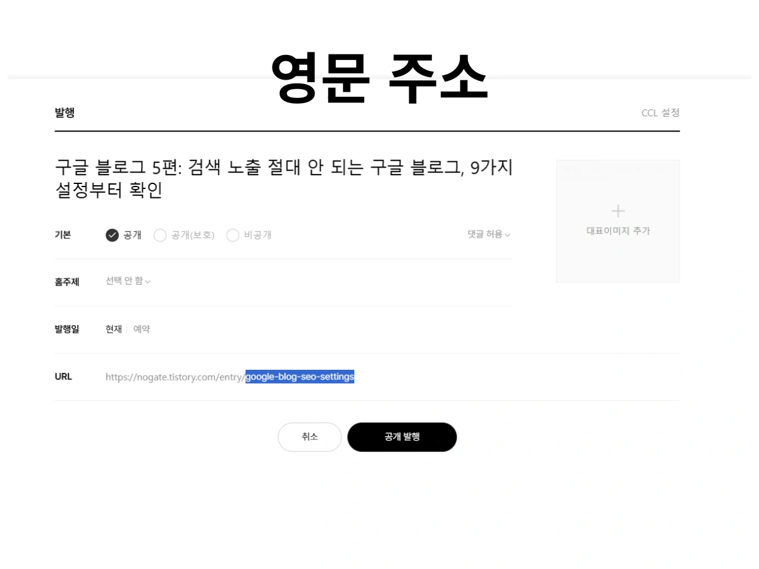Click the plus icon to add a representative image
759x569 pixels.
click(617, 211)
